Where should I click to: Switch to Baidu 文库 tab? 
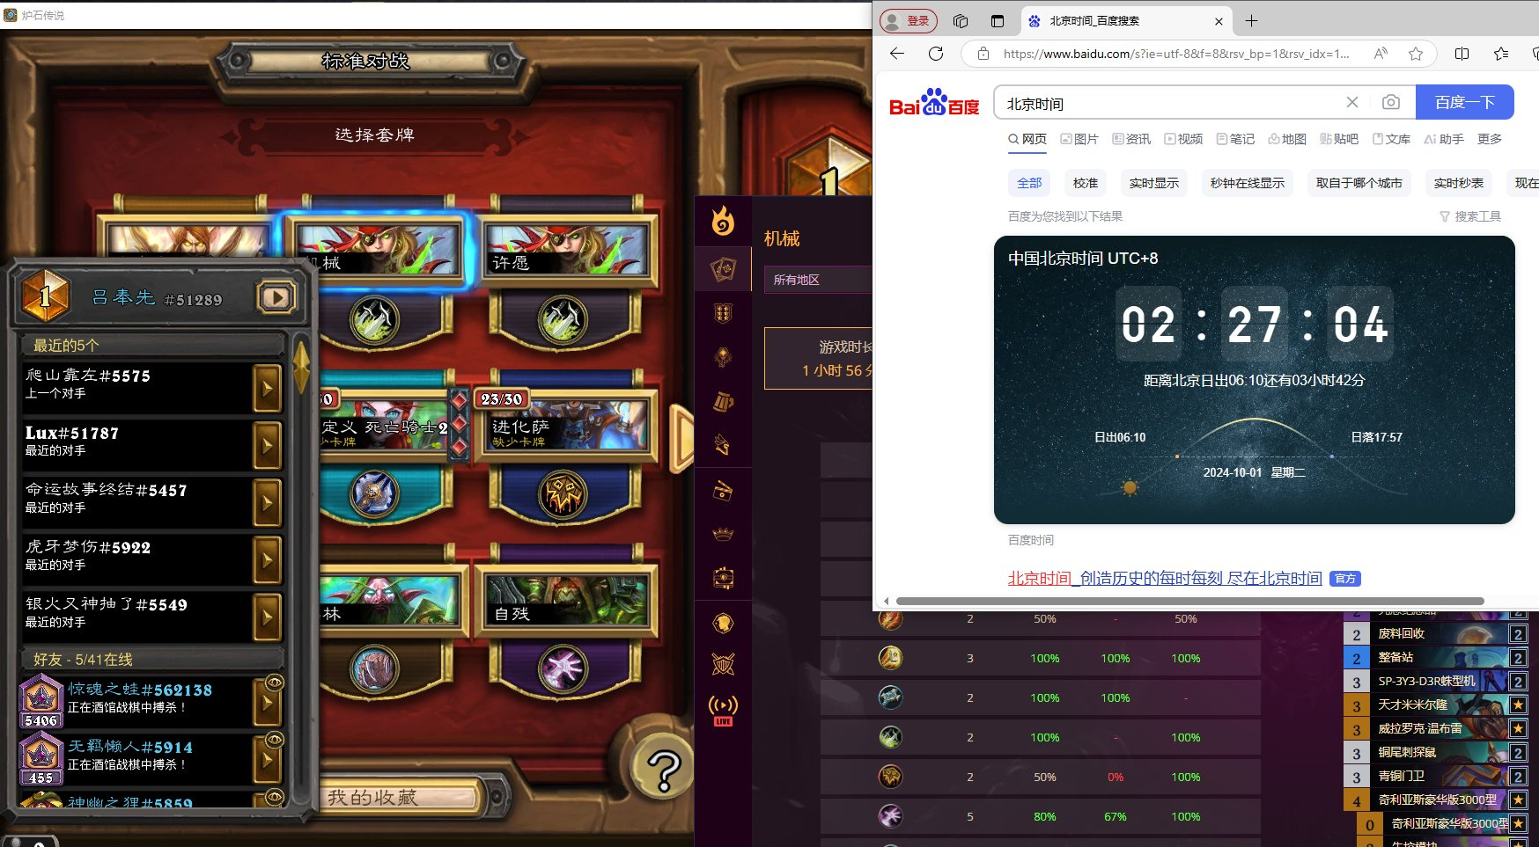point(1391,139)
